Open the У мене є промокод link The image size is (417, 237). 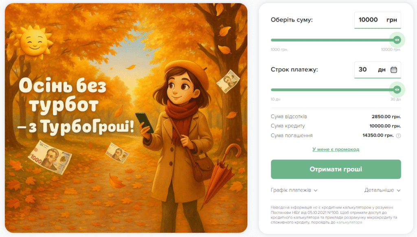pos(336,150)
